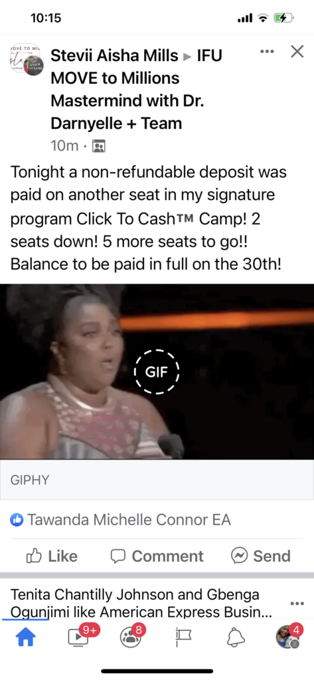Viewport: 314px width, 680px height.
Task: Play the GIF
Action: 157,372
